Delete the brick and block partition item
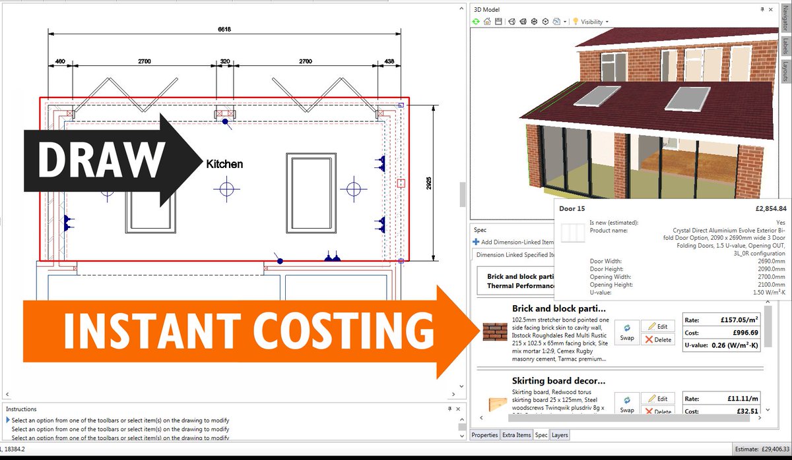792x460 pixels. point(657,339)
